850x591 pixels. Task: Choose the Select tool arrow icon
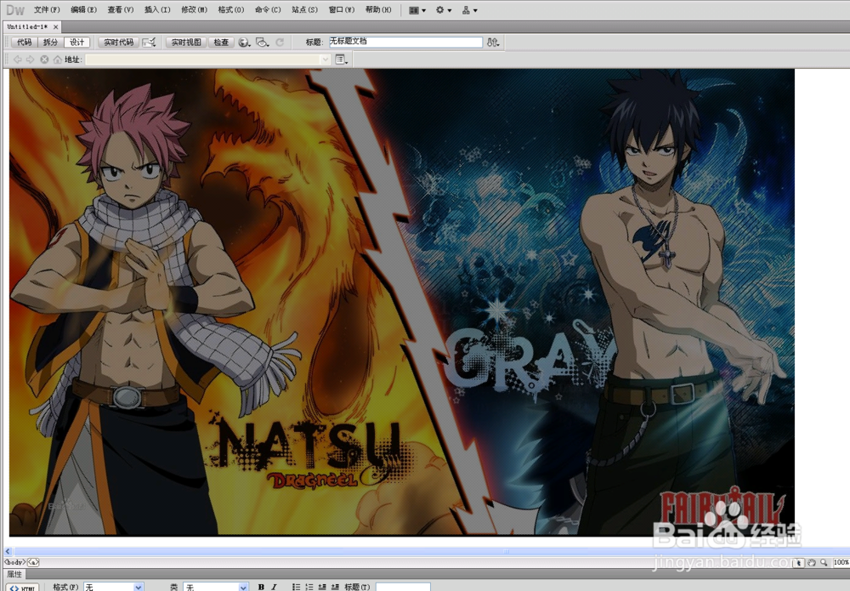coord(799,563)
